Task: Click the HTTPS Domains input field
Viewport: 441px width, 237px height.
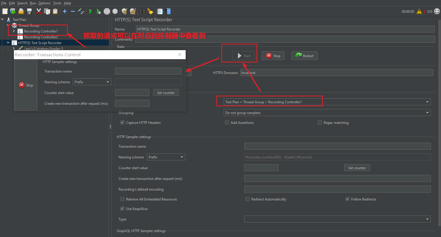Action: point(337,73)
